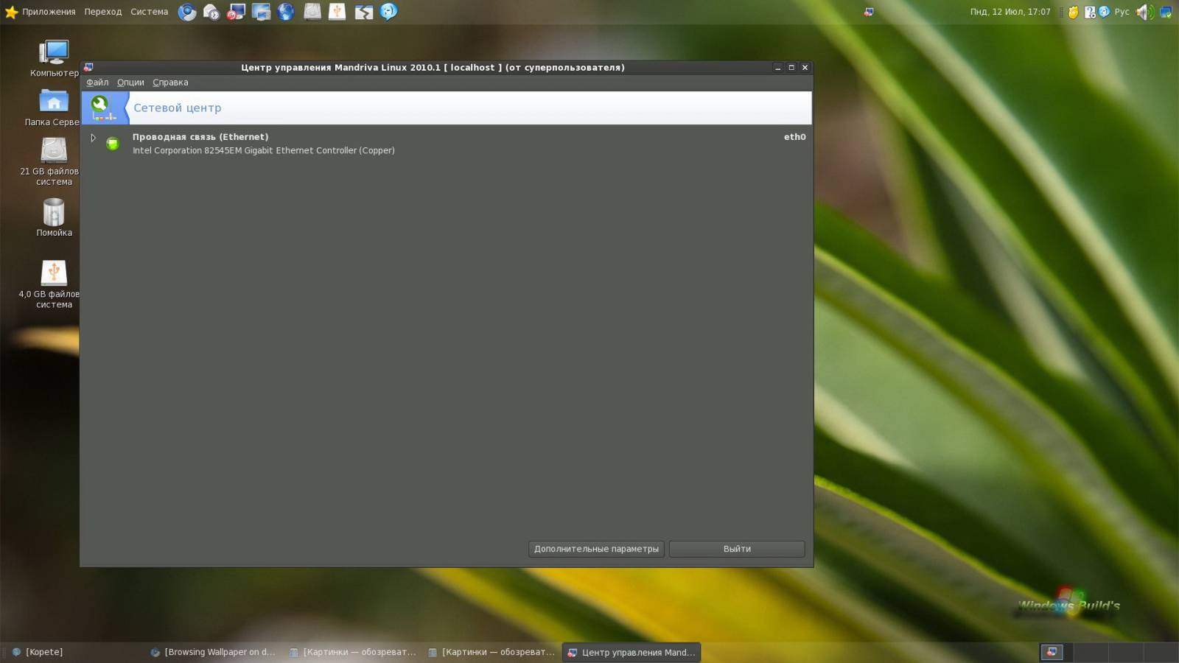Click the Рус keyboard layout indicator
1179x663 pixels.
click(x=1122, y=12)
